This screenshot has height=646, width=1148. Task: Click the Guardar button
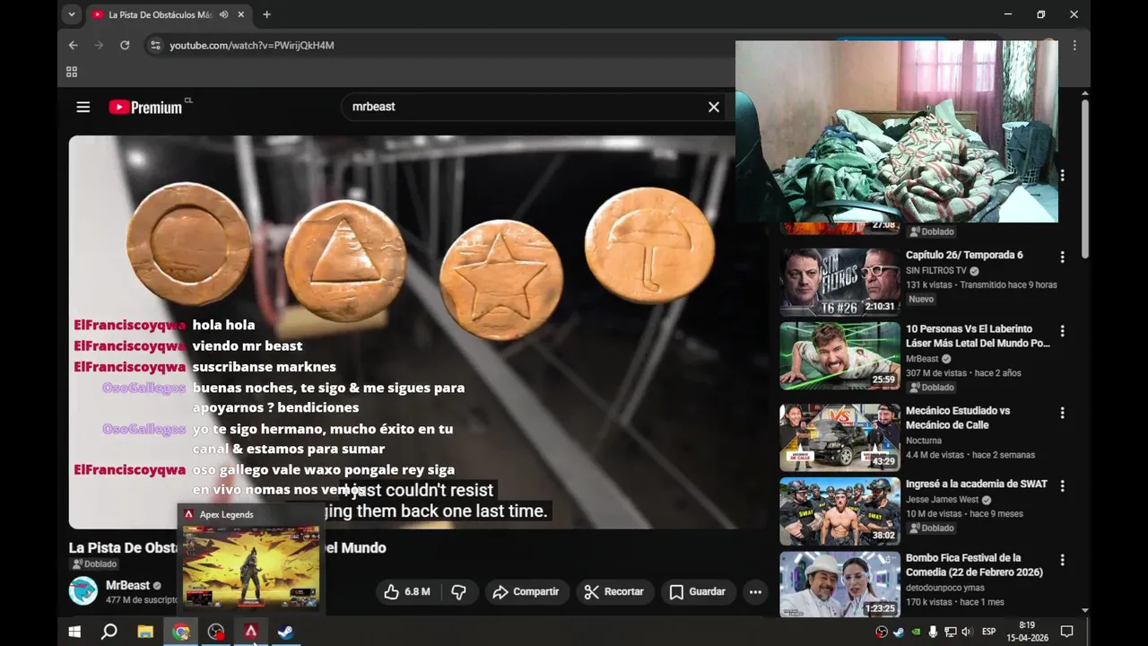698,591
